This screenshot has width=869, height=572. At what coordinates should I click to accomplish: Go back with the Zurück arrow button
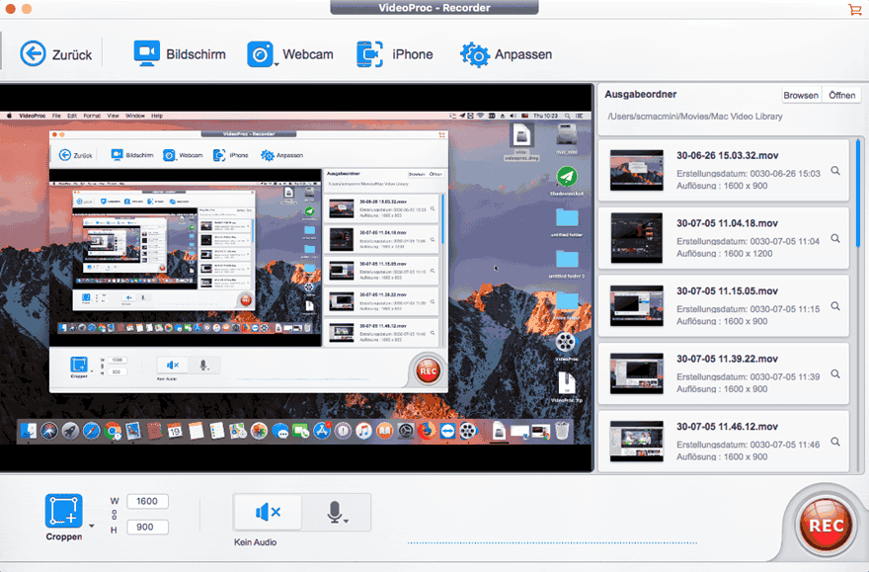click(33, 54)
